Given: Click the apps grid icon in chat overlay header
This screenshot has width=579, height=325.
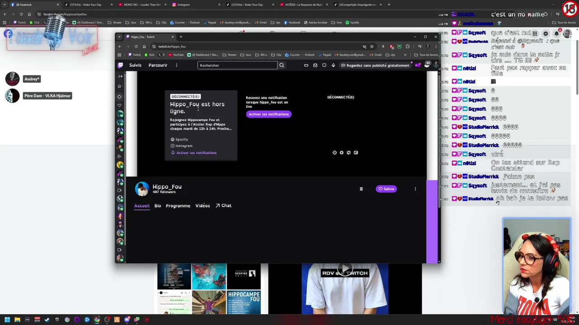Looking at the screenshot, I should point(535,33).
